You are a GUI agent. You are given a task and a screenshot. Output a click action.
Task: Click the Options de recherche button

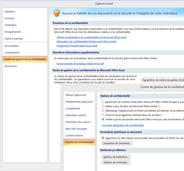(116, 162)
